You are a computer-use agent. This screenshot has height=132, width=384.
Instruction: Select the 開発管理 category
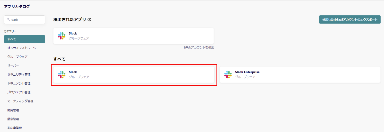click(13, 110)
